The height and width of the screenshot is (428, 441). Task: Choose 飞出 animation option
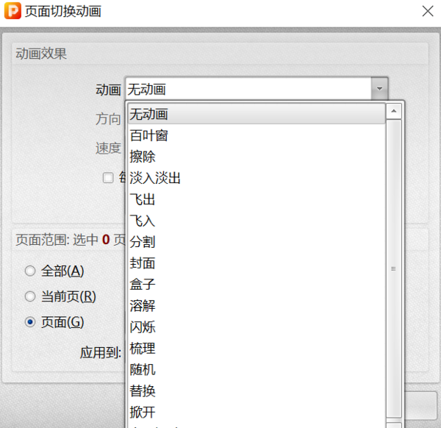coord(257,199)
